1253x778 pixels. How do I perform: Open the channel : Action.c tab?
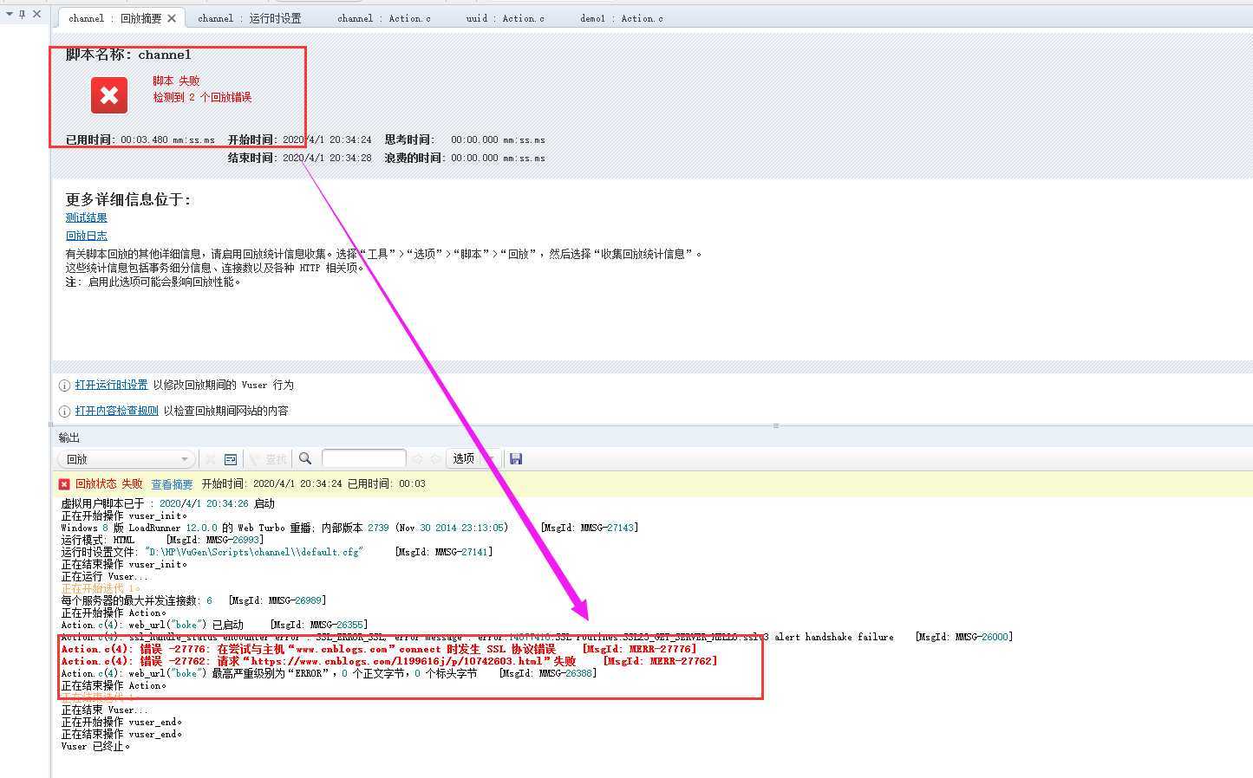coord(383,18)
